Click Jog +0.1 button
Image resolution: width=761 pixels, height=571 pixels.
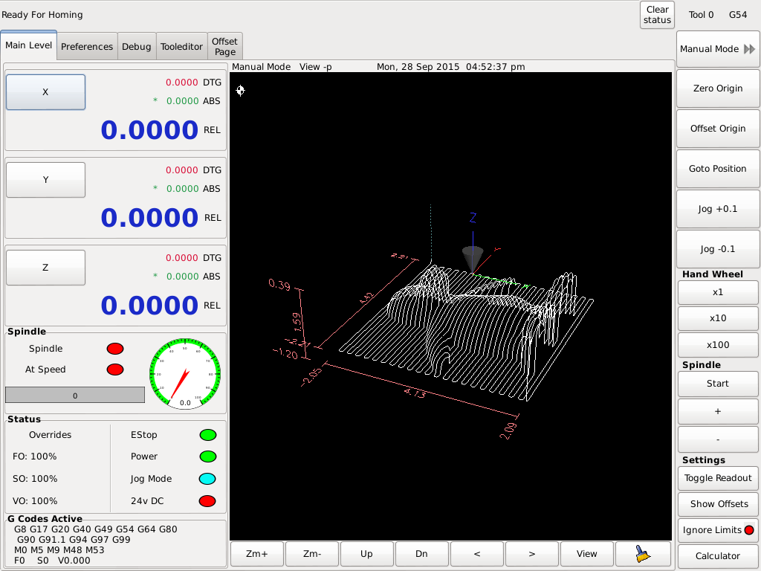tap(719, 209)
